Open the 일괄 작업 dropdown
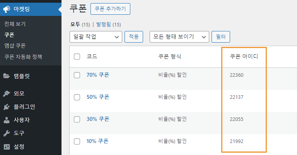 pos(96,37)
